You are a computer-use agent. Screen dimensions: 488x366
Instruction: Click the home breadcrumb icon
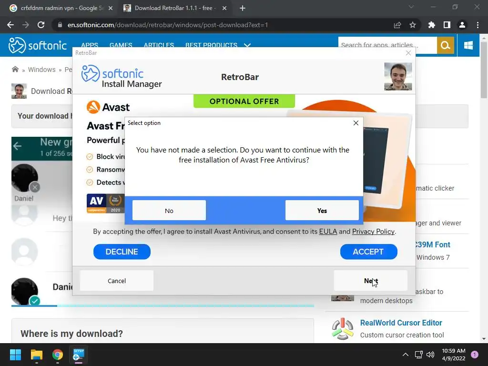(x=15, y=70)
